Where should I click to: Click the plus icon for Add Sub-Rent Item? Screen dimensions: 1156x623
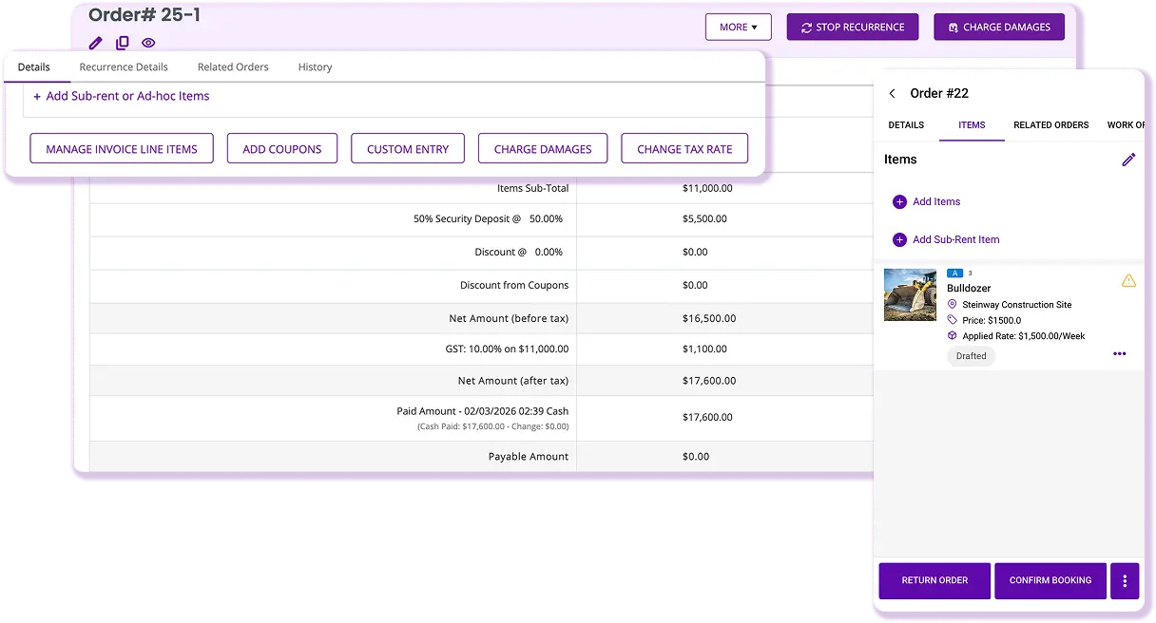click(899, 239)
